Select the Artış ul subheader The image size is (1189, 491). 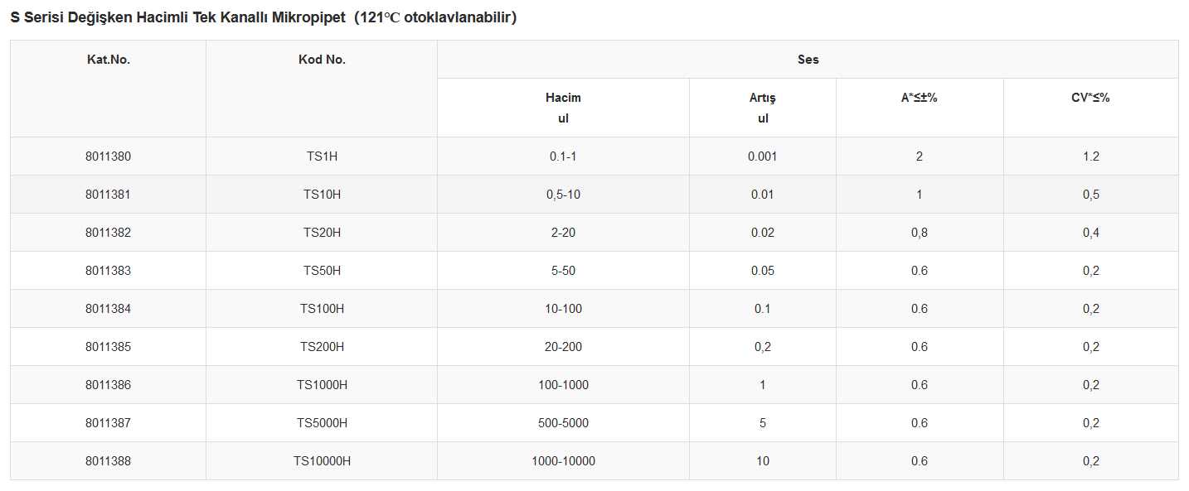tap(763, 108)
